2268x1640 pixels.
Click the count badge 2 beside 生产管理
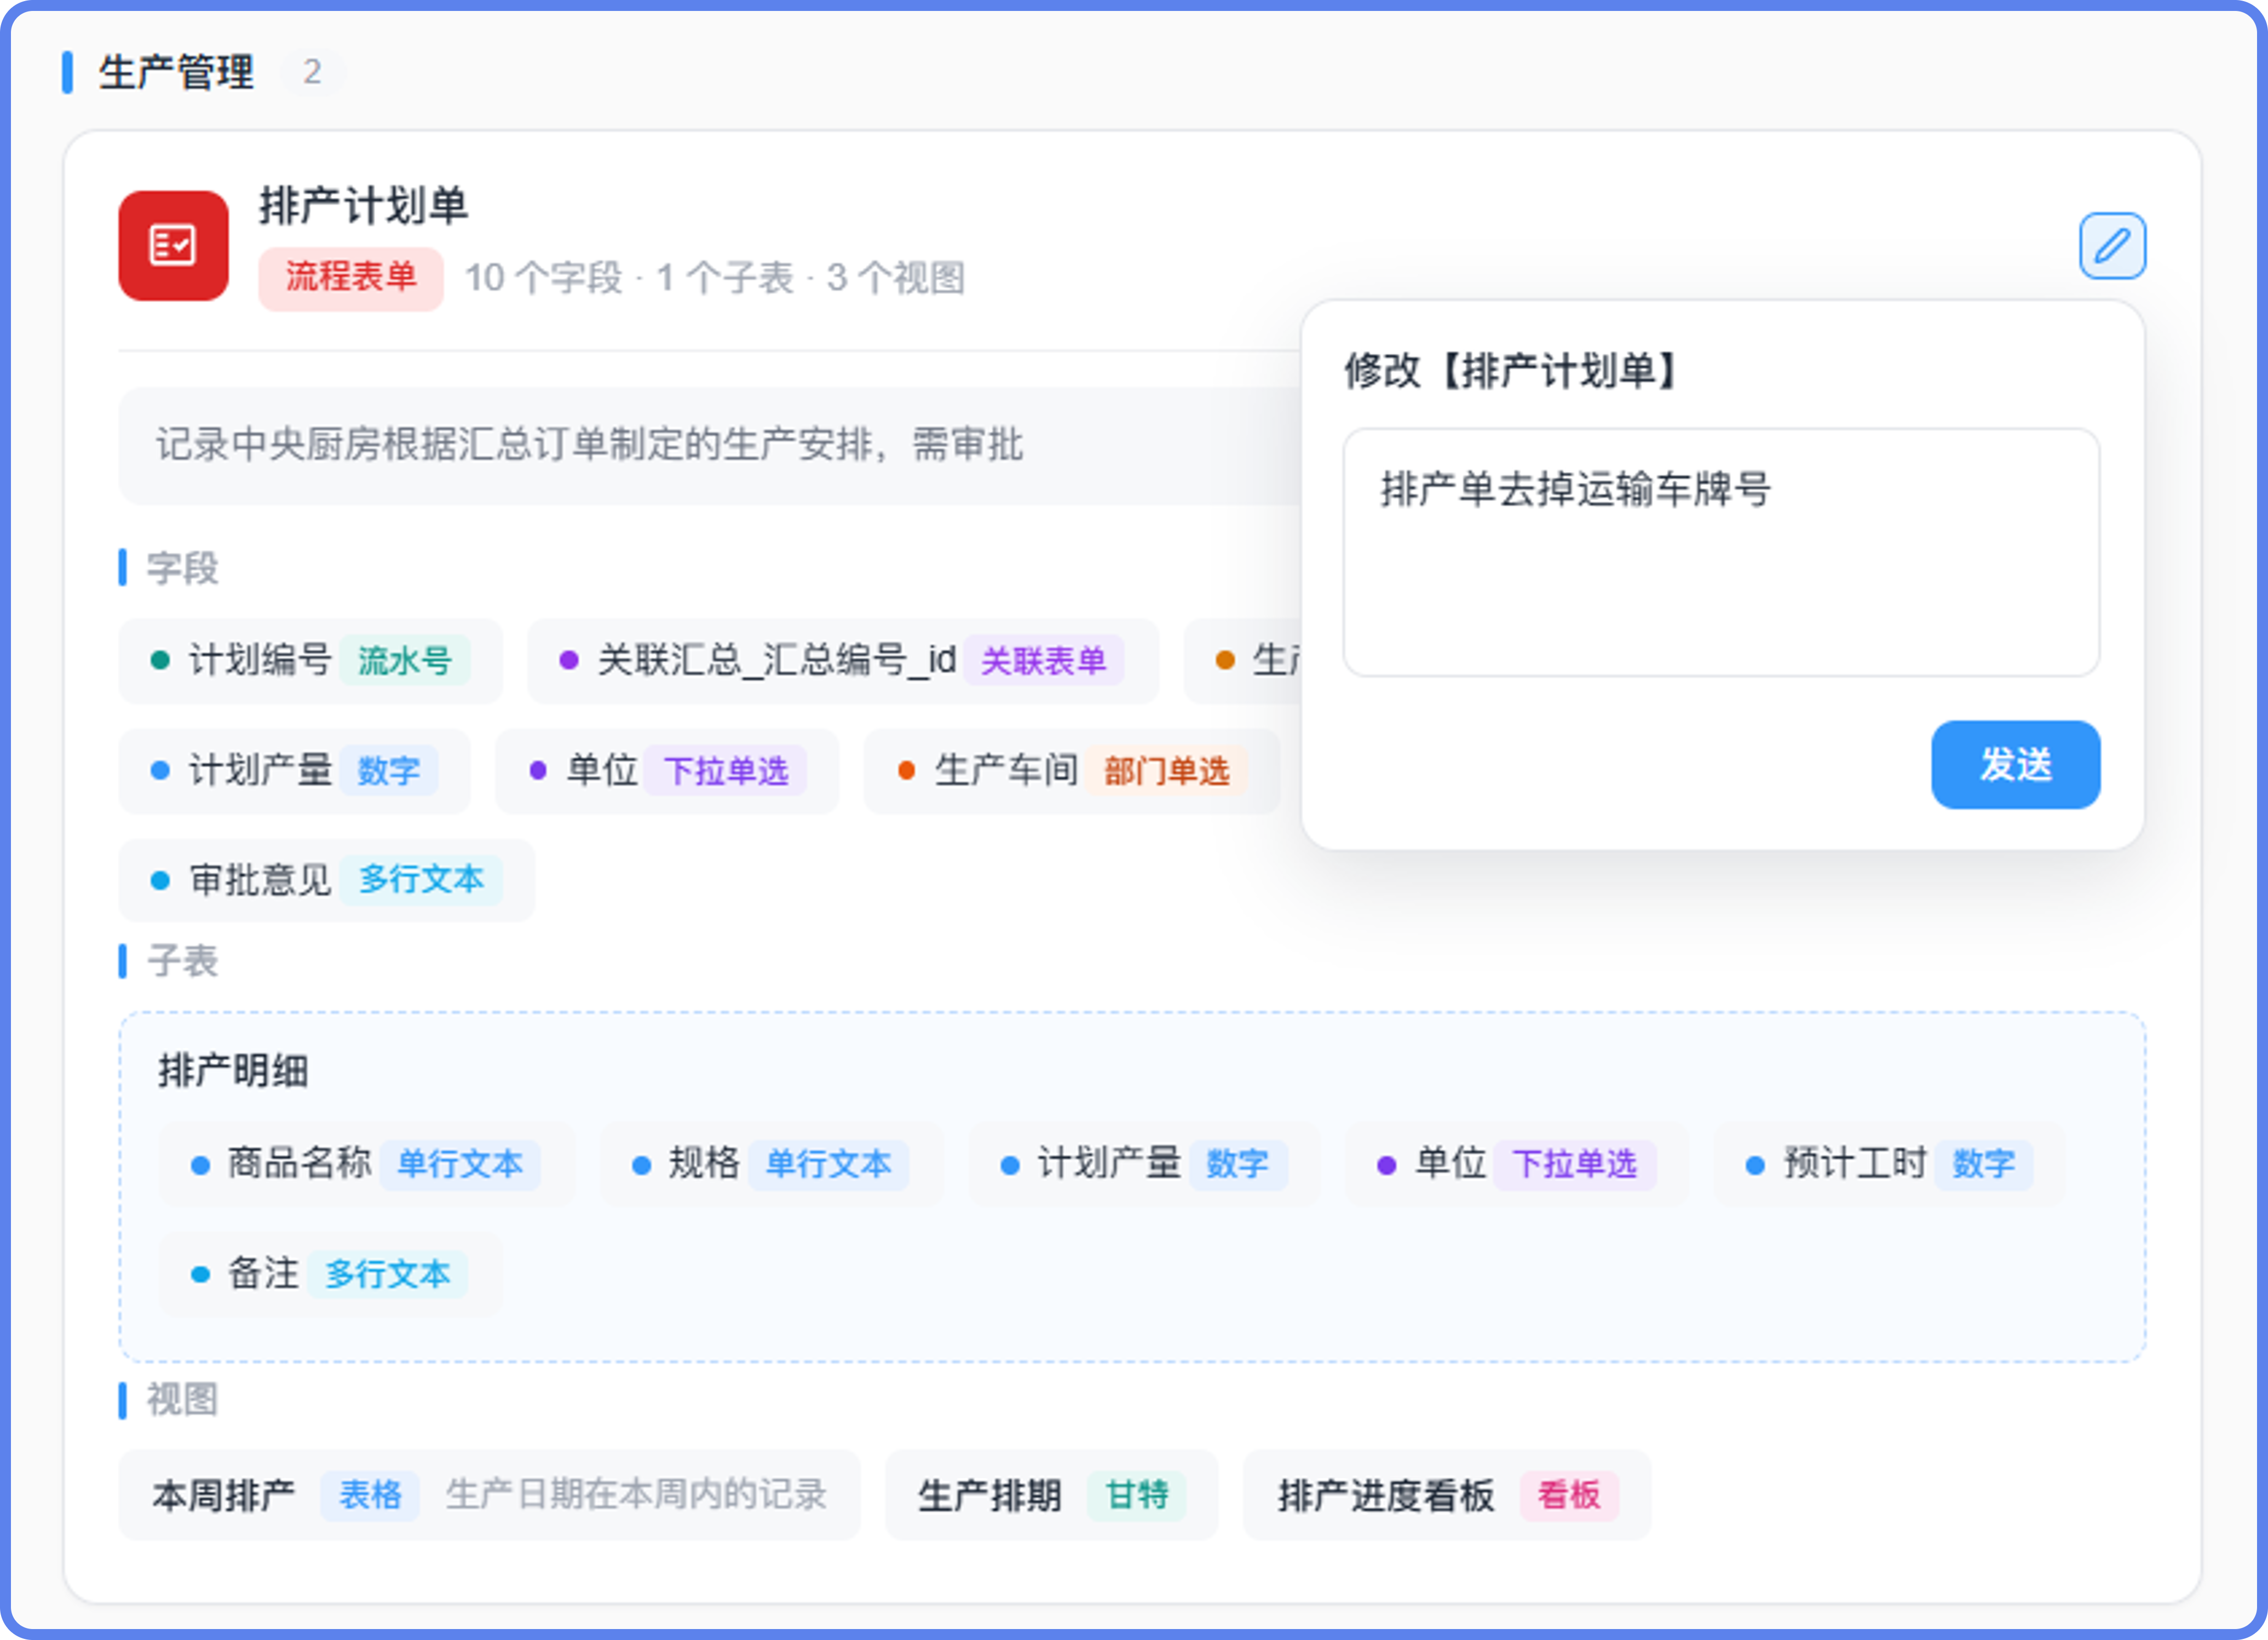[312, 72]
